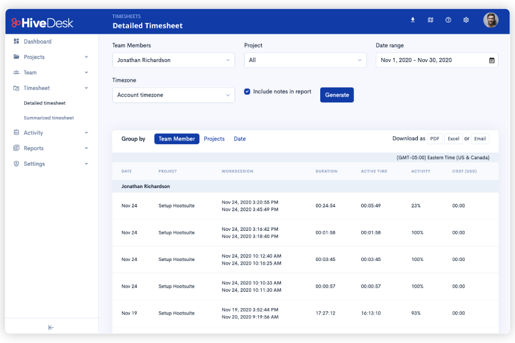
Task: Open the Summarized timesheet link
Action: click(49, 118)
